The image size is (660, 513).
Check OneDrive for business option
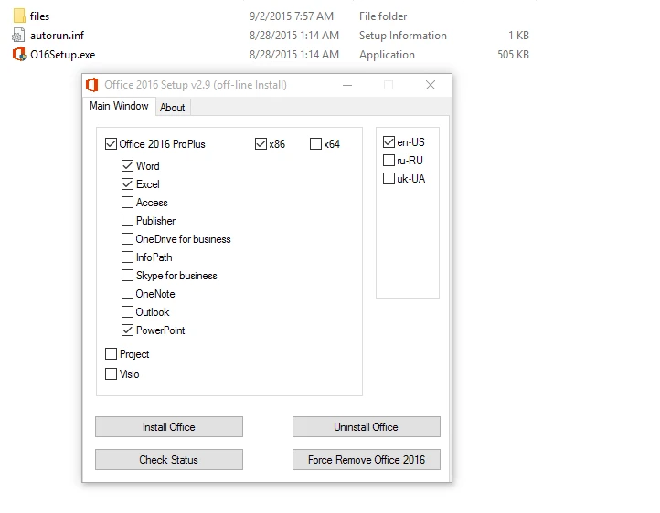point(127,239)
